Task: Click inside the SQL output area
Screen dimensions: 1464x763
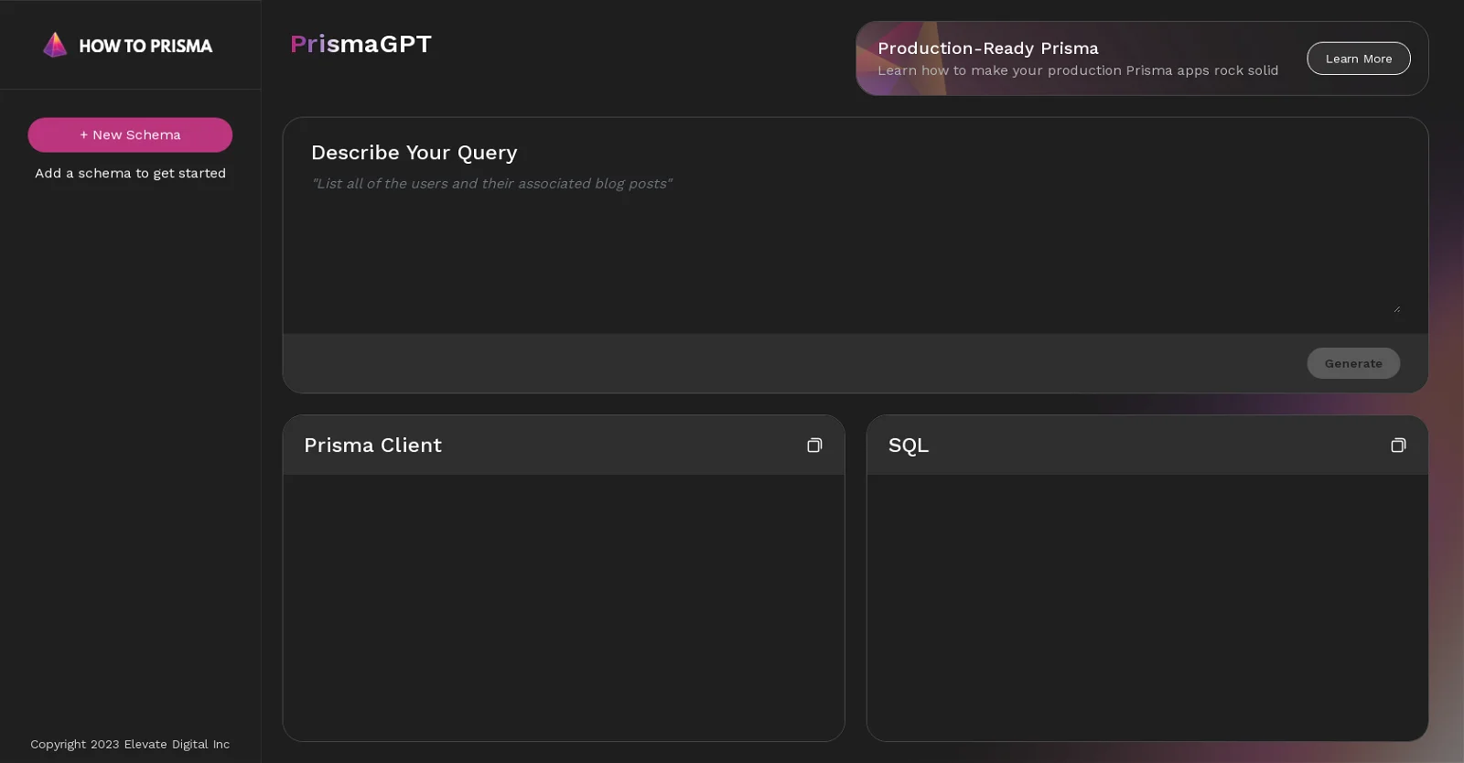Action: (x=1146, y=606)
